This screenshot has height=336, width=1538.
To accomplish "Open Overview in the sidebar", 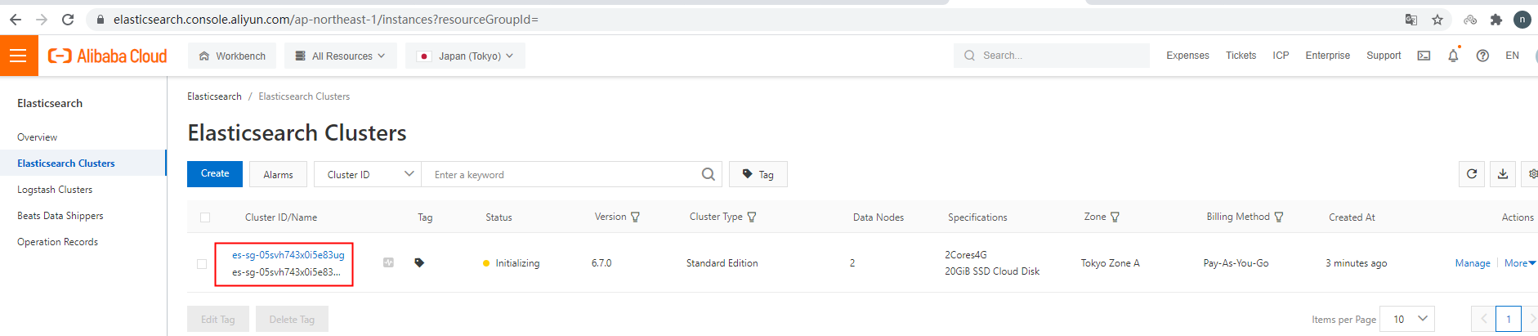I will click(x=38, y=137).
